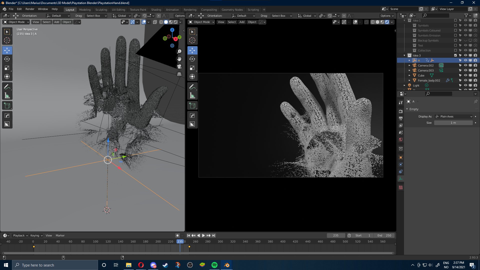Click the End frame 250 field
Viewport: 480px width, 270px height.
tap(384, 235)
